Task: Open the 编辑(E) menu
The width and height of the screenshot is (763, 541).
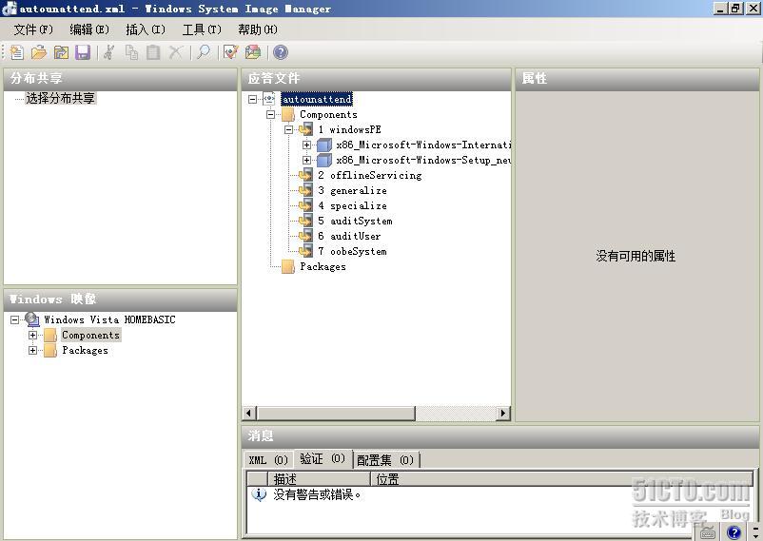Action: [x=89, y=29]
